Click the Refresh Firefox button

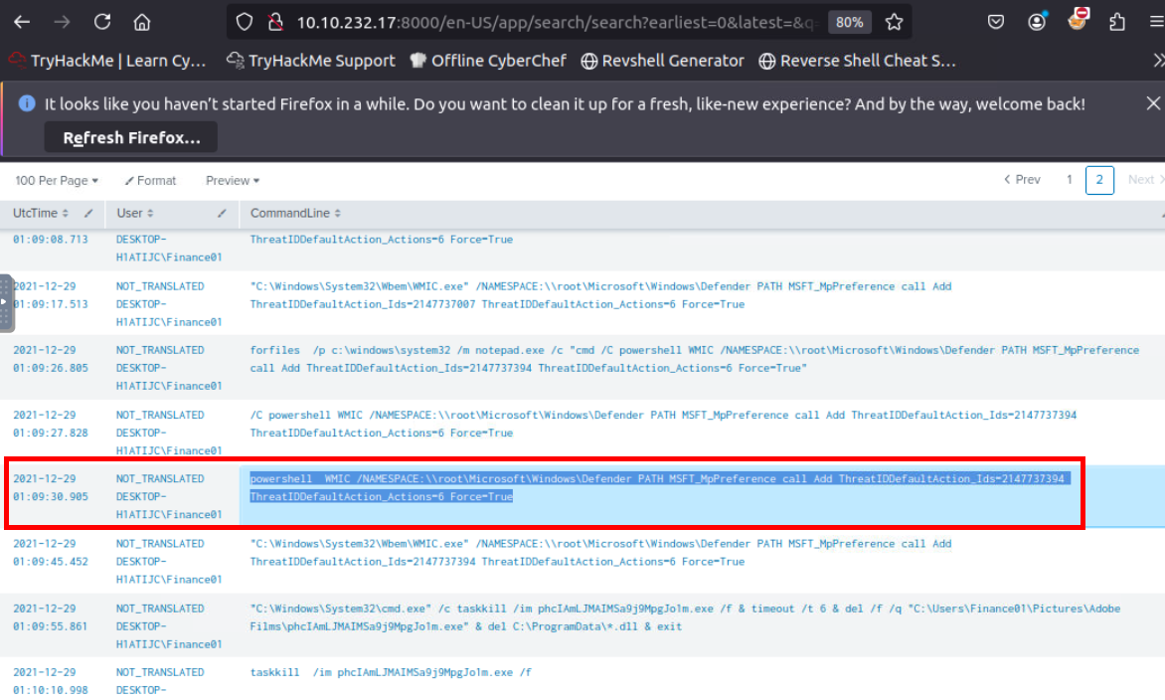pos(131,137)
